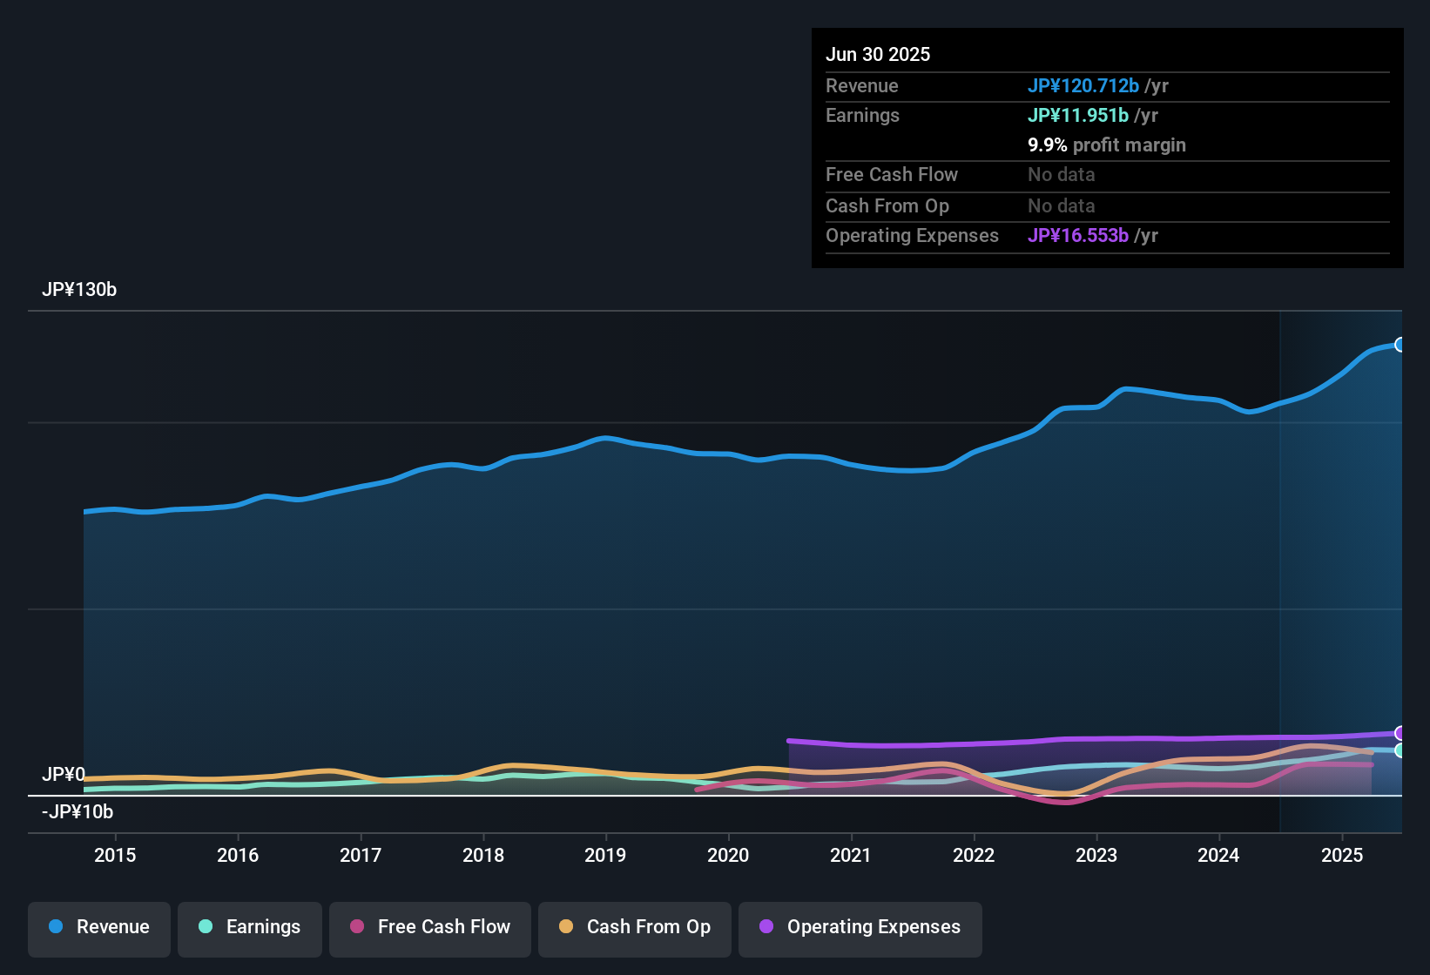Click the blue Revenue legend dot icon

[55, 927]
